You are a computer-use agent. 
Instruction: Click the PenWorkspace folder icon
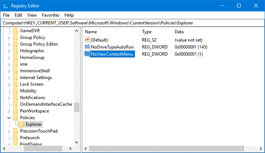pos(15,111)
